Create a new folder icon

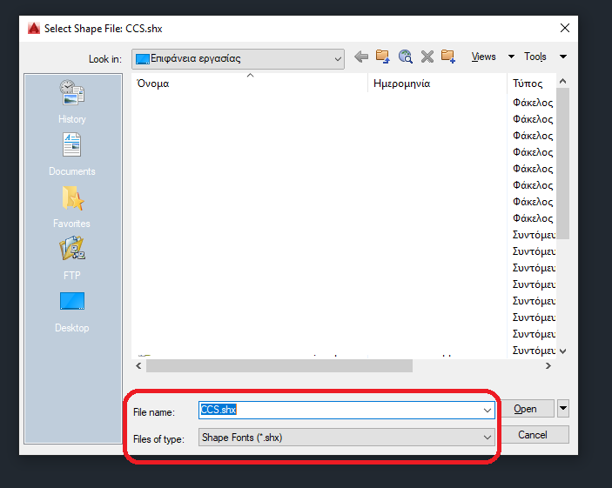(448, 57)
